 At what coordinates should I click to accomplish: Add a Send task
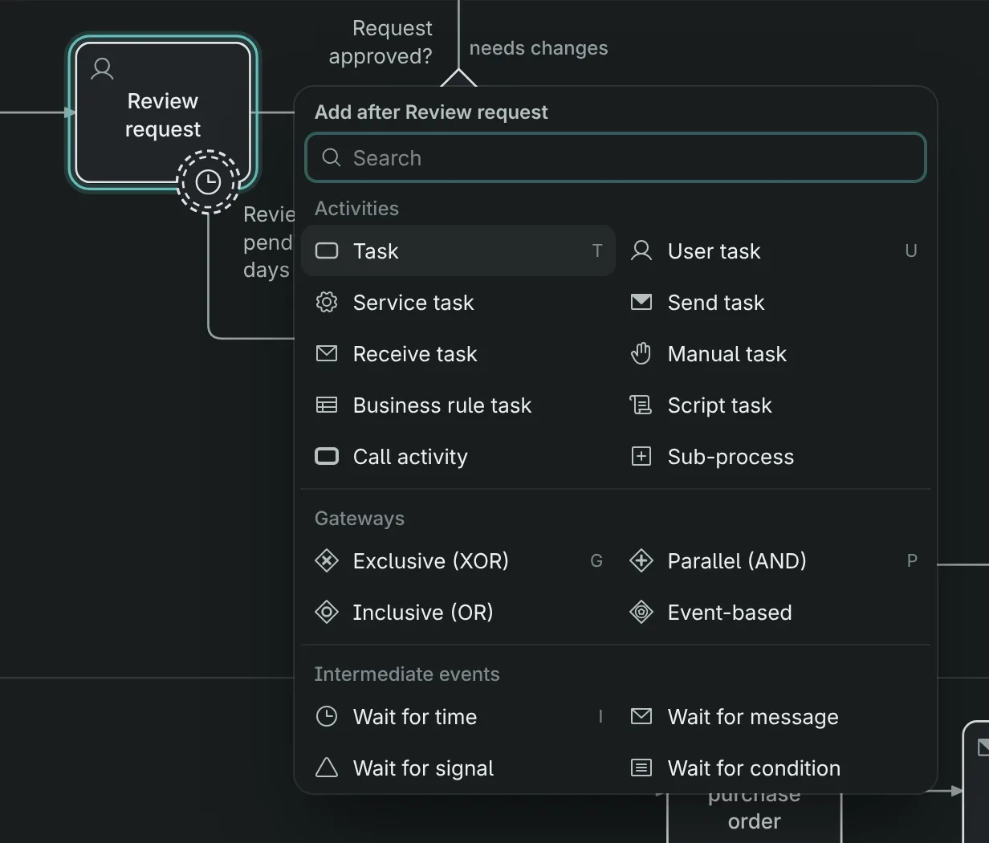773,302
